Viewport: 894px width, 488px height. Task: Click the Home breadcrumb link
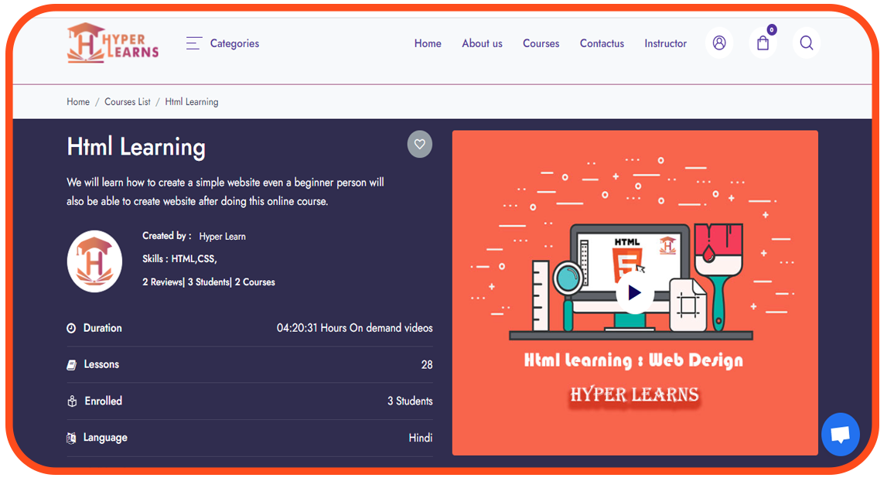tap(78, 102)
